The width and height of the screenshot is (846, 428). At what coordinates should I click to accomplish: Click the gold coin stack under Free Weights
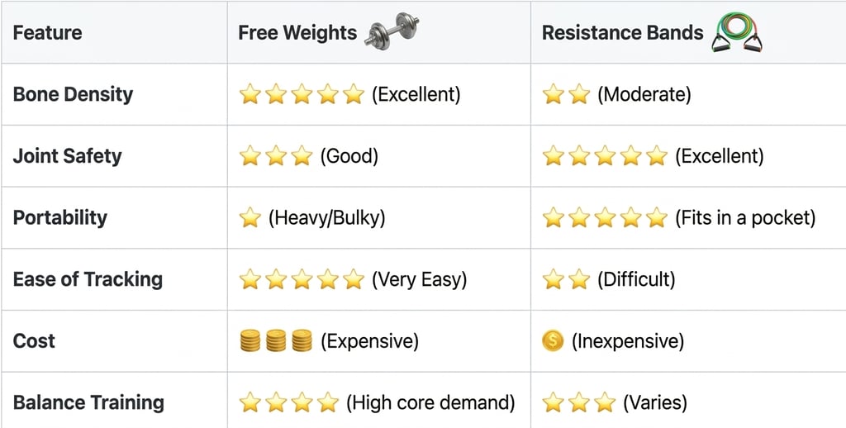coord(276,340)
